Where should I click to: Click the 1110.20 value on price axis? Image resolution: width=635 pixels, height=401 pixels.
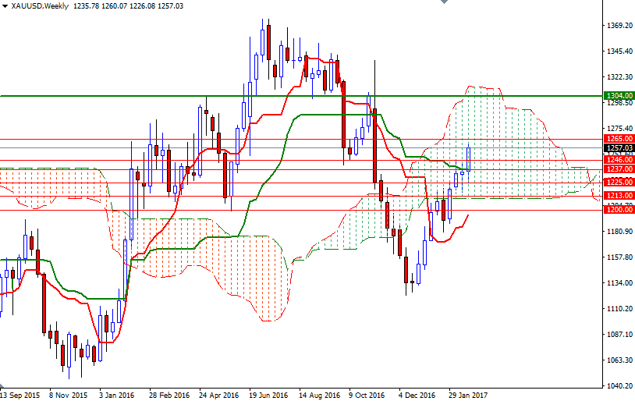[619, 309]
